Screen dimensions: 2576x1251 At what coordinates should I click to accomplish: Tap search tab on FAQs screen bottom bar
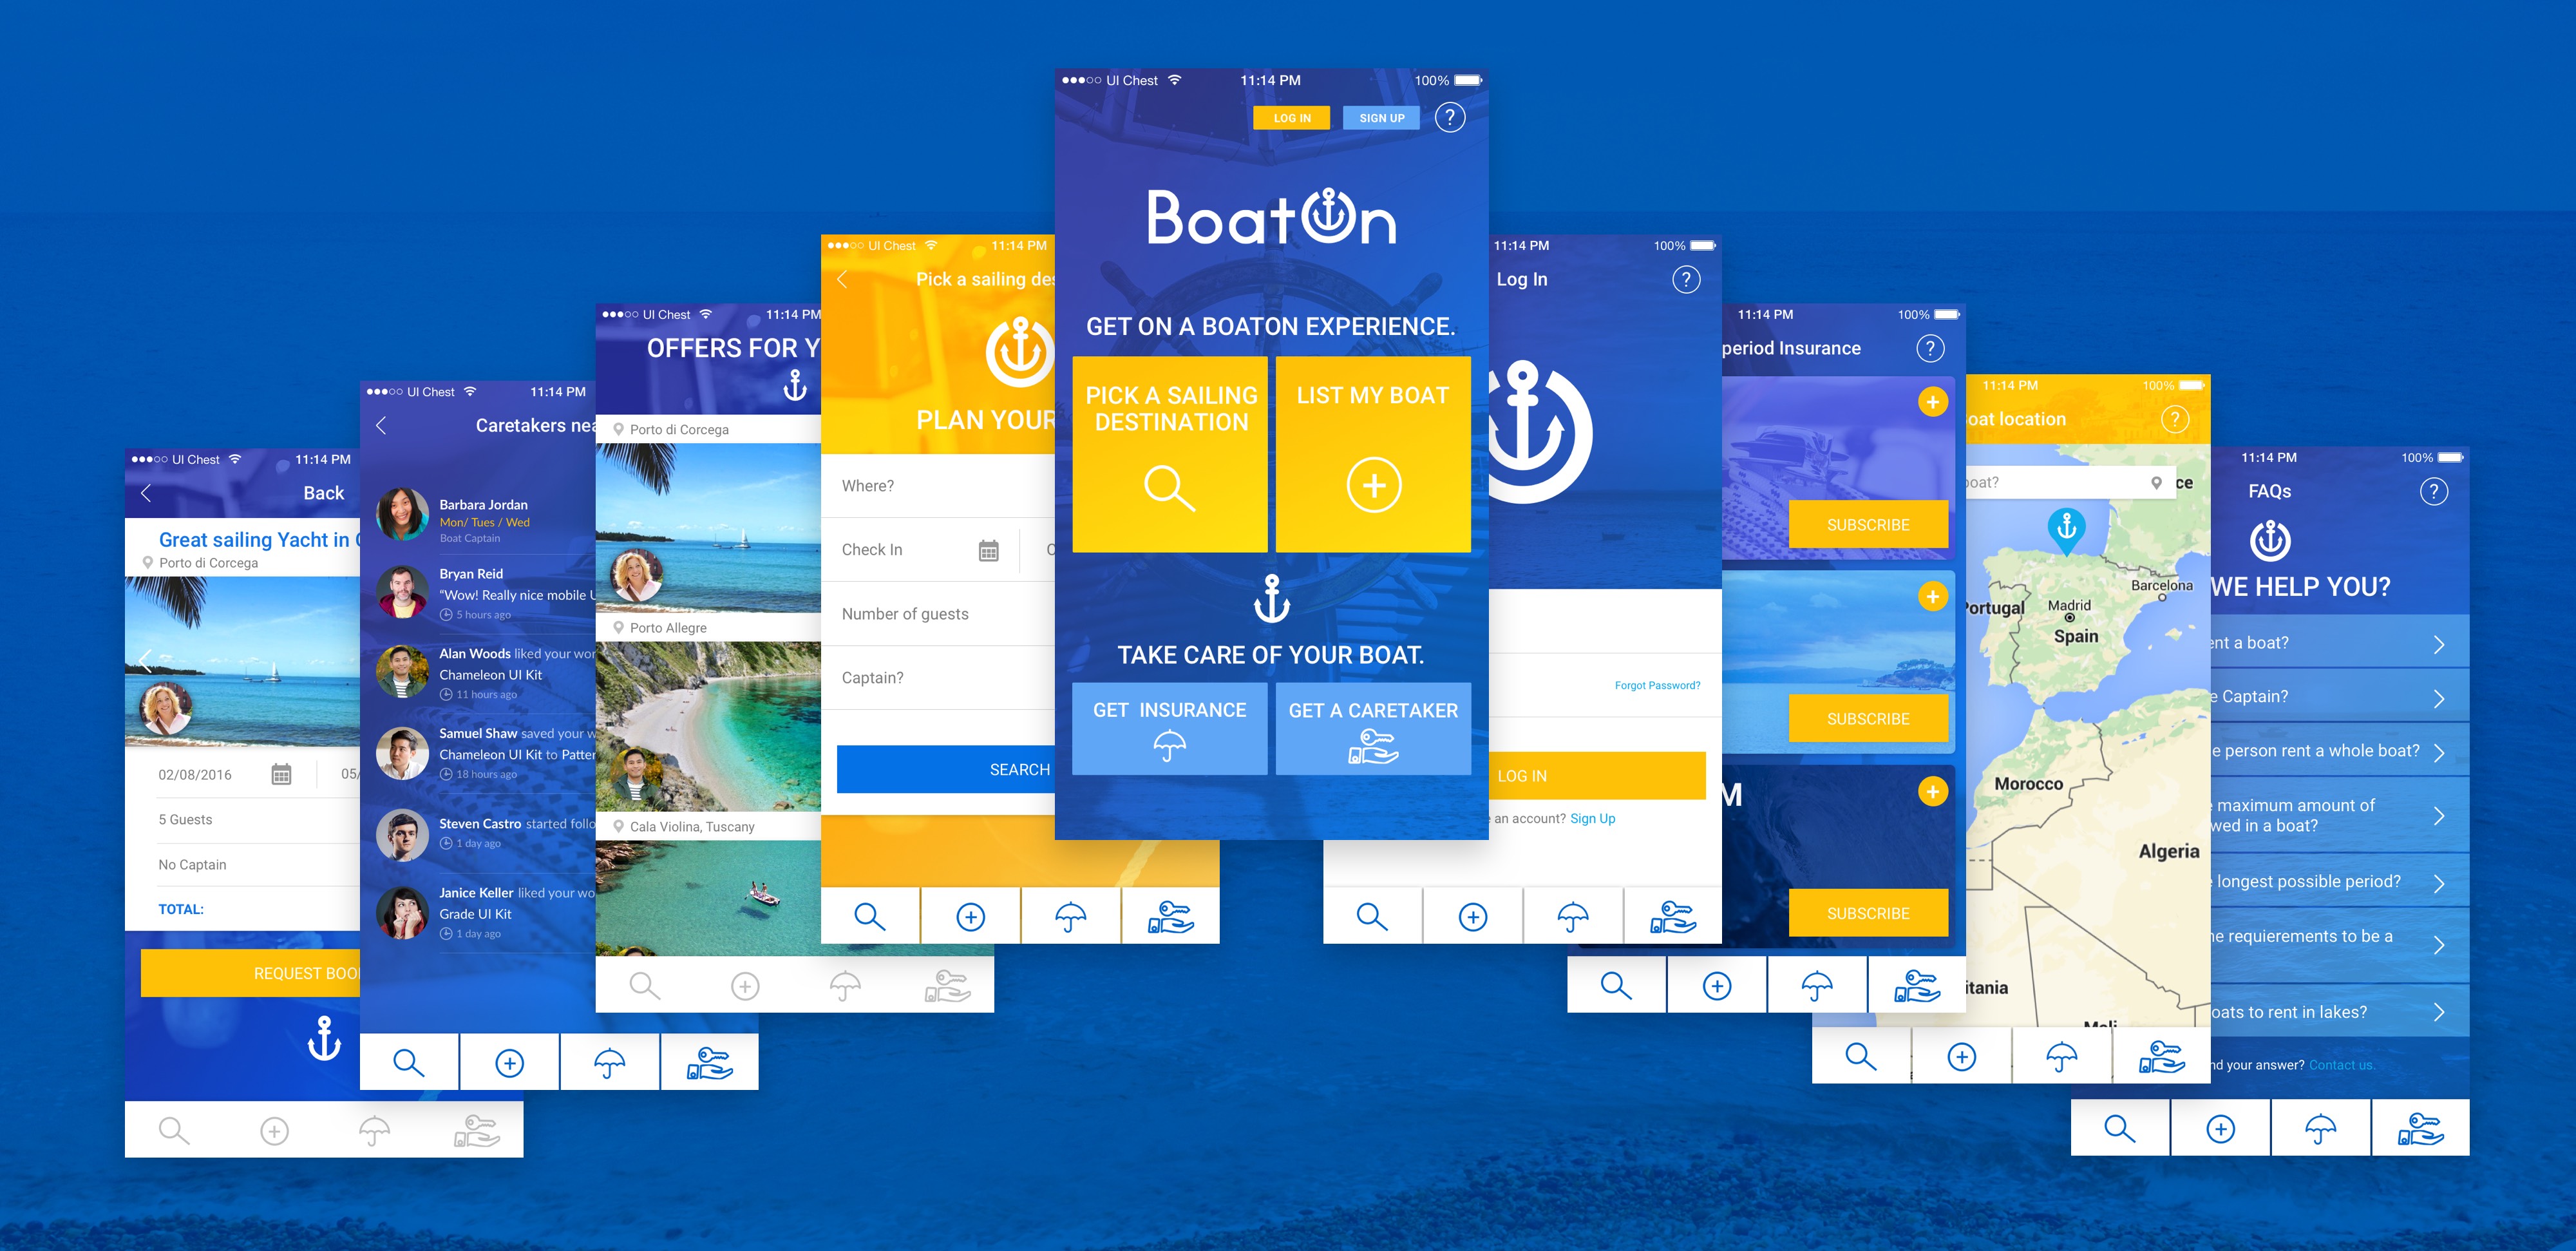tap(2120, 1128)
